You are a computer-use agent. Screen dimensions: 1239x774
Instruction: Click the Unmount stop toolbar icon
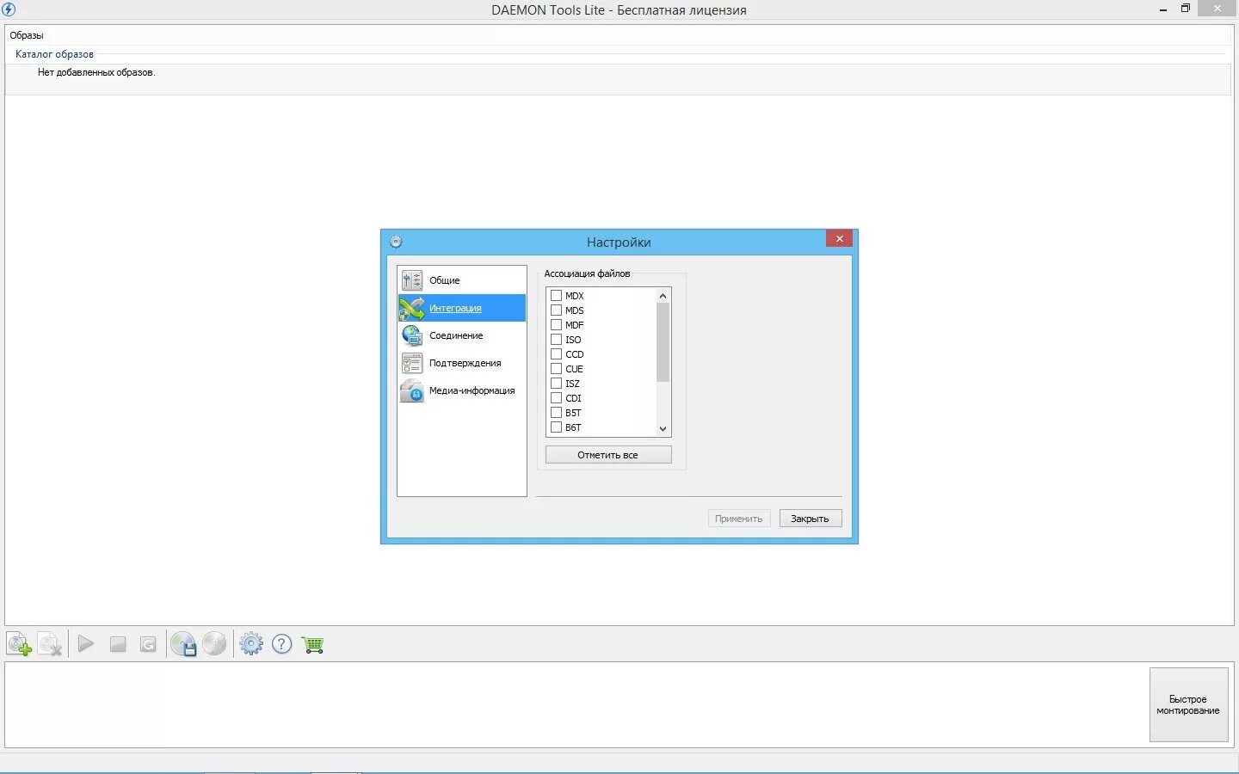118,644
